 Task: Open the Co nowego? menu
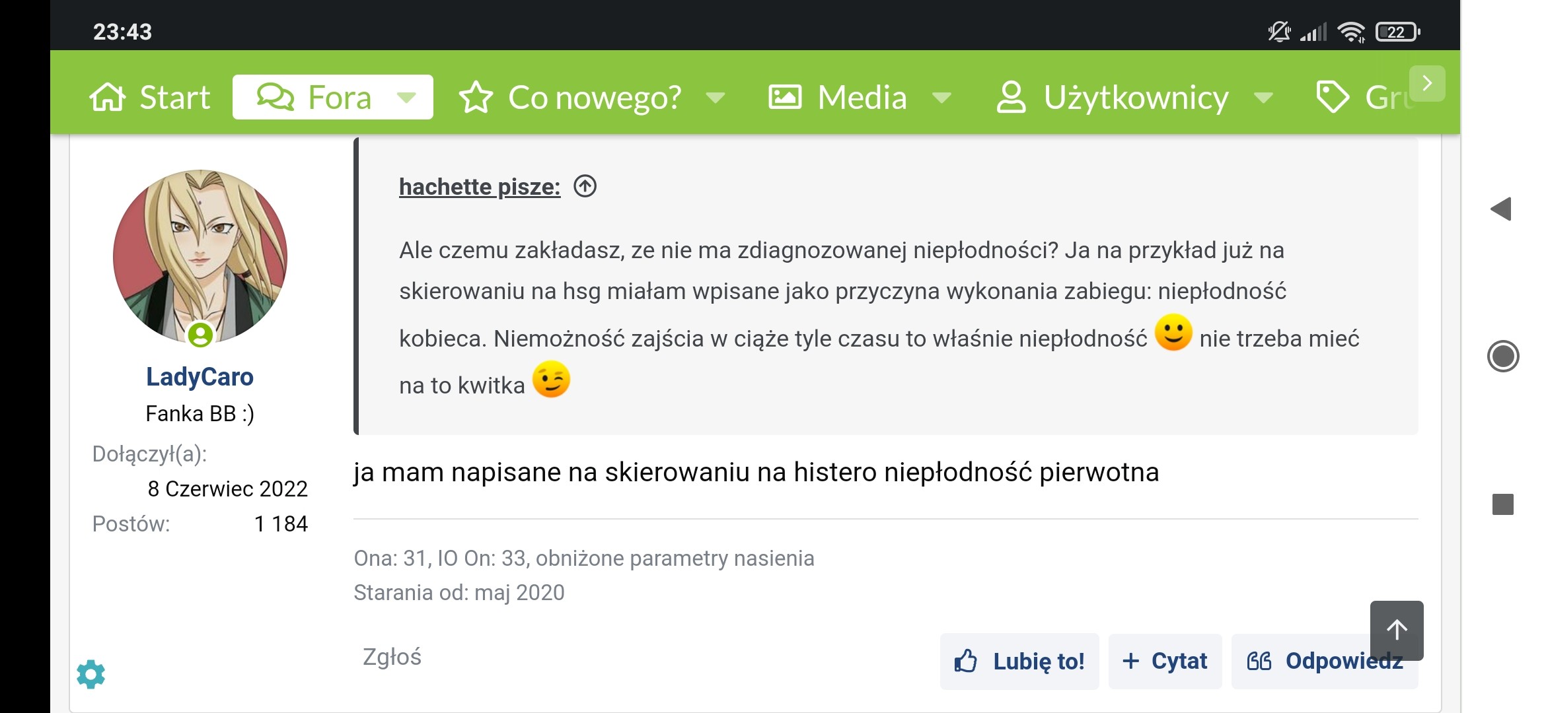(594, 98)
